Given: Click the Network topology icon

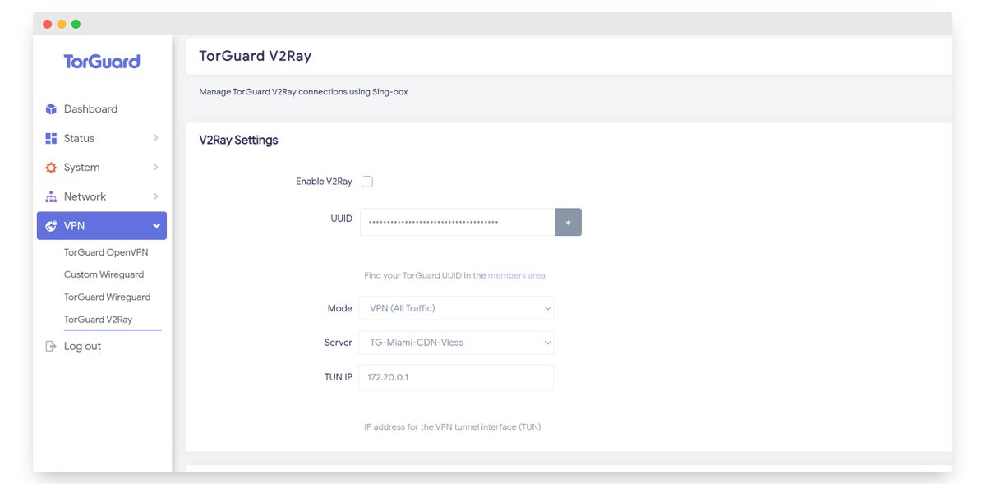Looking at the screenshot, I should click(51, 197).
